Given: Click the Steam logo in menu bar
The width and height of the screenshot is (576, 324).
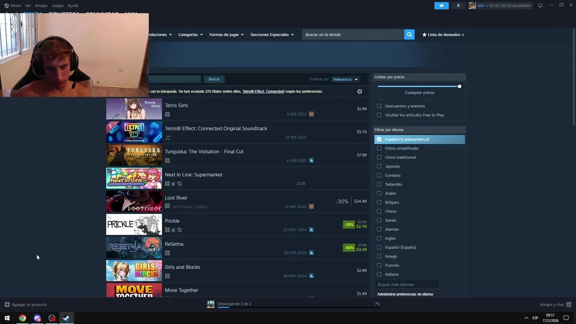Looking at the screenshot, I should [6, 5].
